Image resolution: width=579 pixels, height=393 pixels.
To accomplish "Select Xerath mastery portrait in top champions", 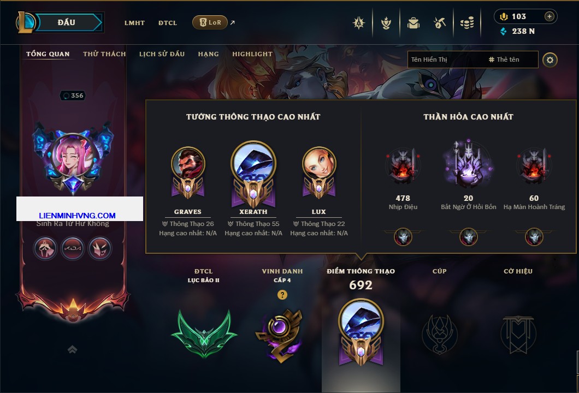I will 253,174.
